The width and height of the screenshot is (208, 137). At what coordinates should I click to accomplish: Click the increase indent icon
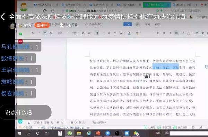click(203, 33)
